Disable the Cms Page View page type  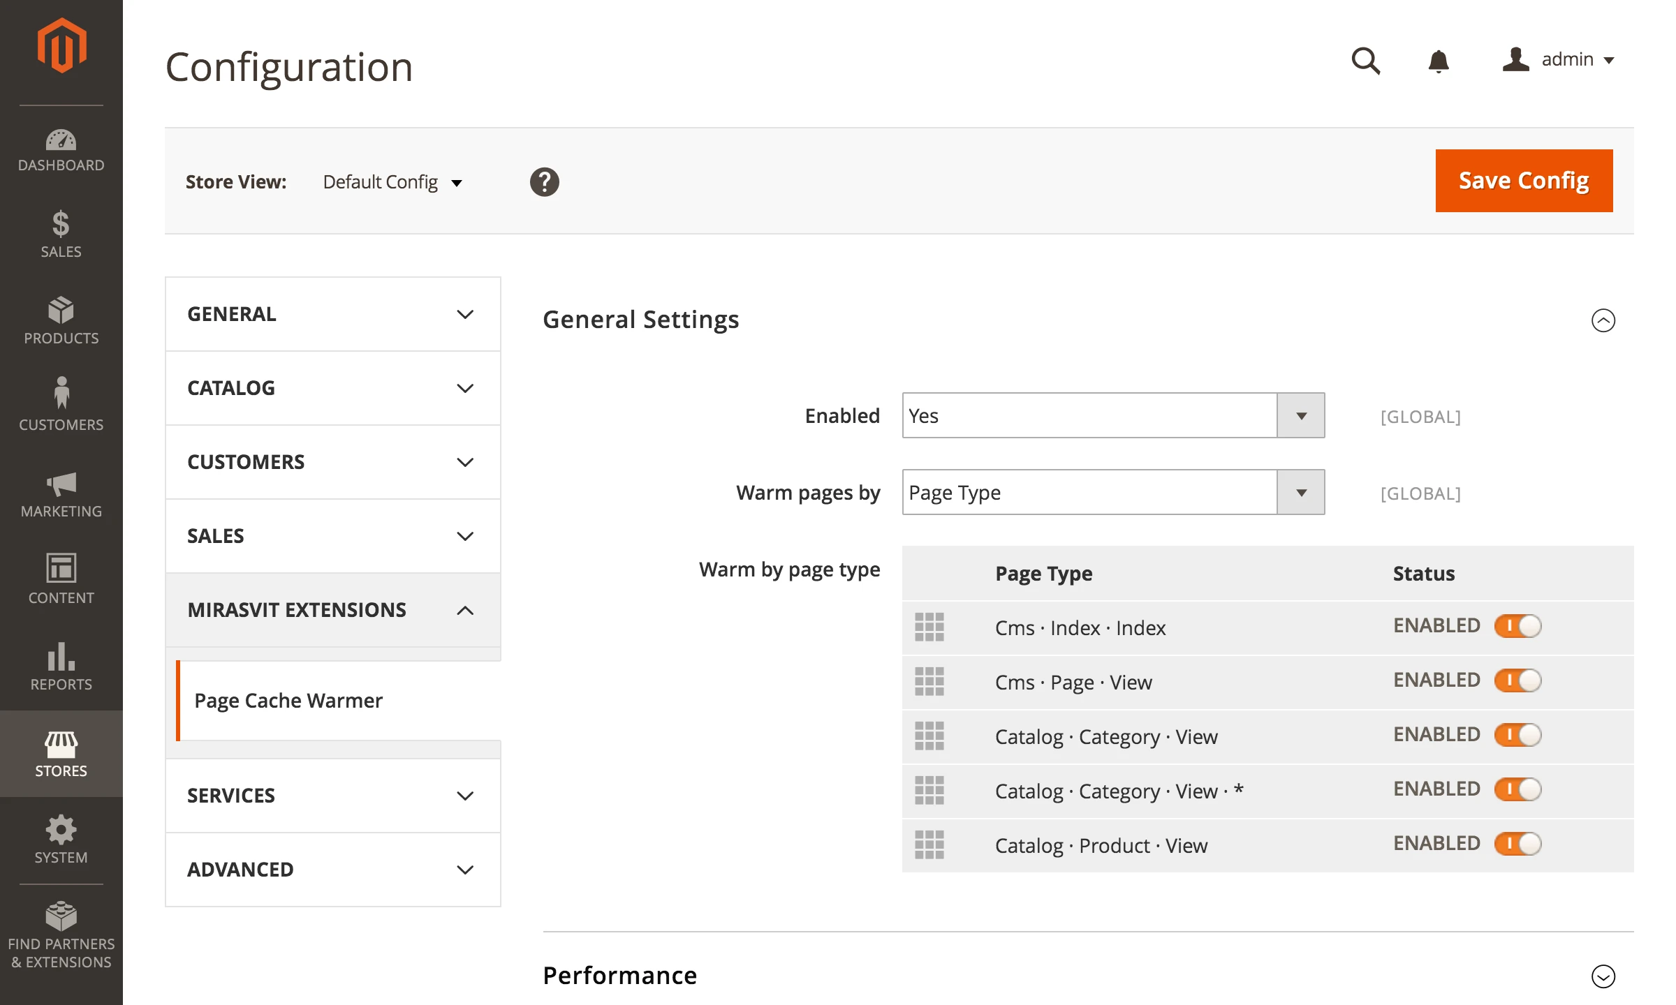coord(1518,680)
